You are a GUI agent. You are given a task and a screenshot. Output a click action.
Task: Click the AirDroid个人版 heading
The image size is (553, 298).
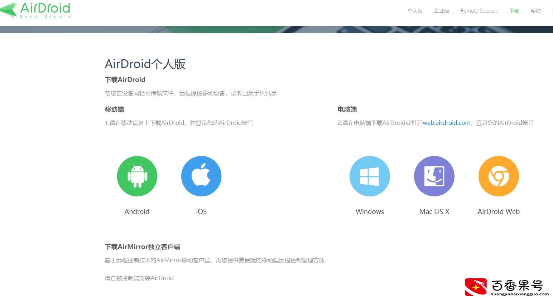(x=145, y=64)
